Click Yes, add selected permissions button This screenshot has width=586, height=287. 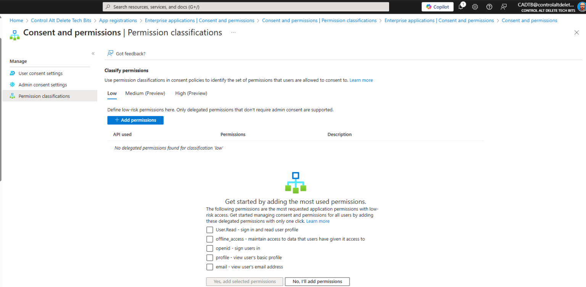click(x=245, y=282)
